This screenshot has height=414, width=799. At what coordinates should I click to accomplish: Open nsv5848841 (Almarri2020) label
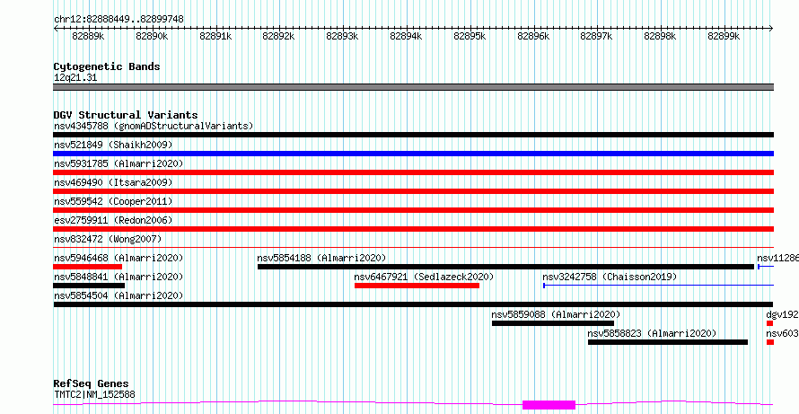(119, 277)
